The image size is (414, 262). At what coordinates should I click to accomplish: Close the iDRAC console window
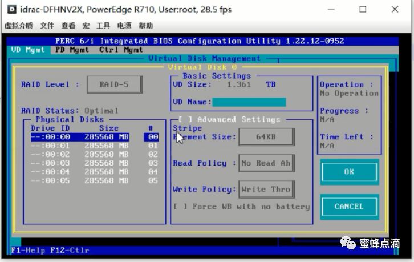(395, 9)
